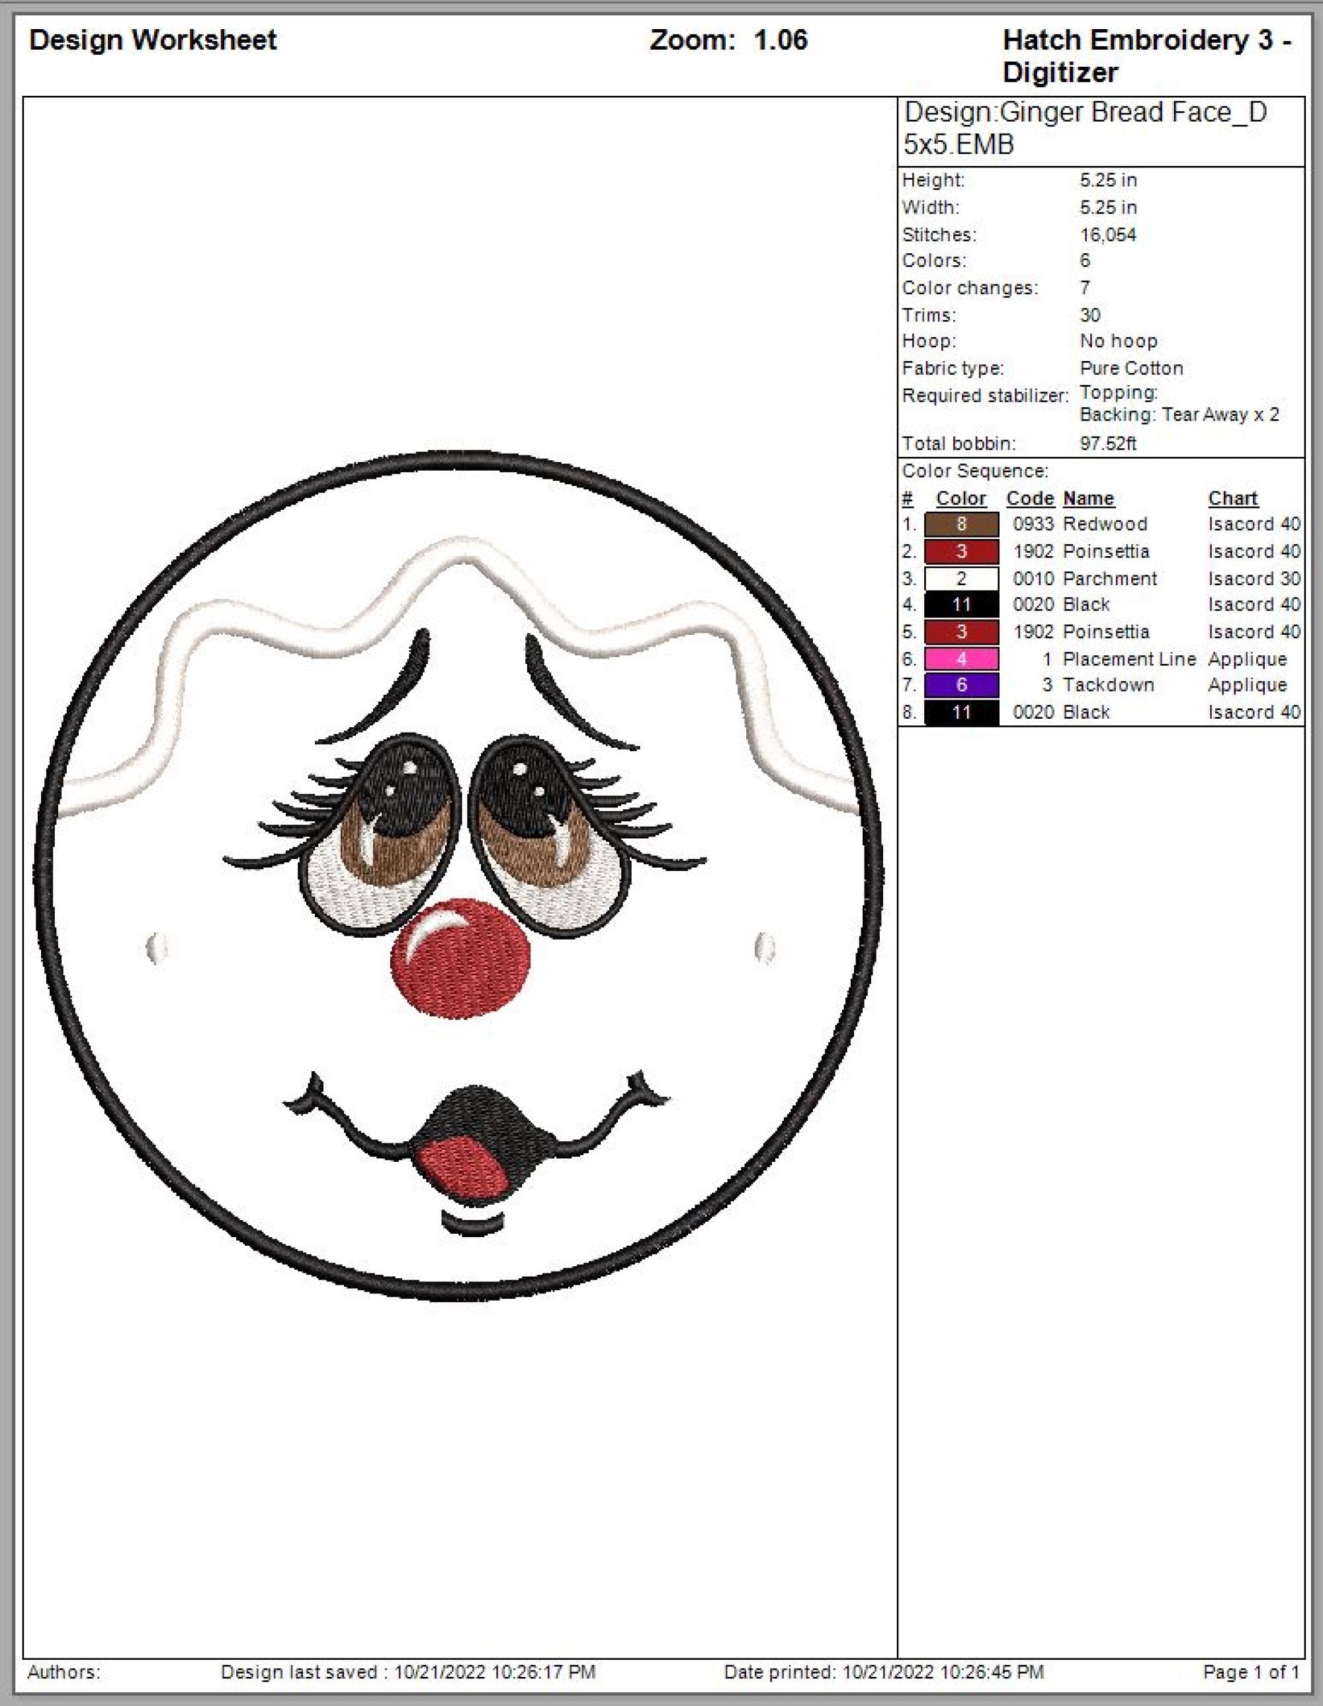The height and width of the screenshot is (1706, 1323).
Task: Click the purple Tackdown color swatch
Action: click(x=961, y=685)
